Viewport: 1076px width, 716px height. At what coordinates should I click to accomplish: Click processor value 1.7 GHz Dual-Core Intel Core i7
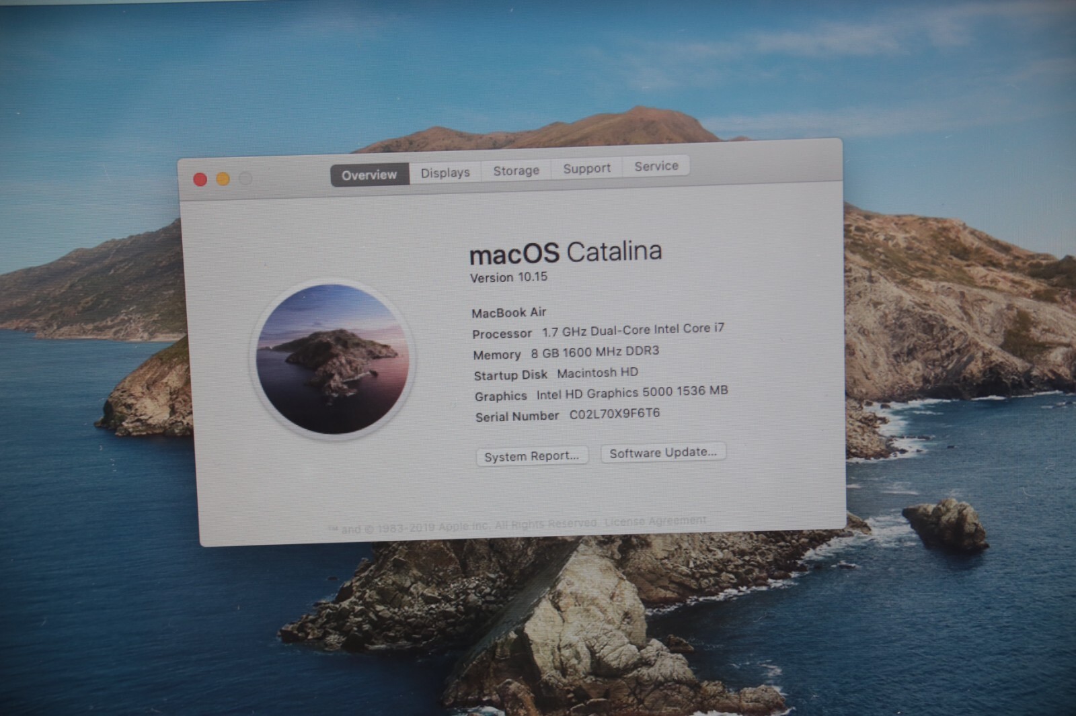tap(633, 330)
